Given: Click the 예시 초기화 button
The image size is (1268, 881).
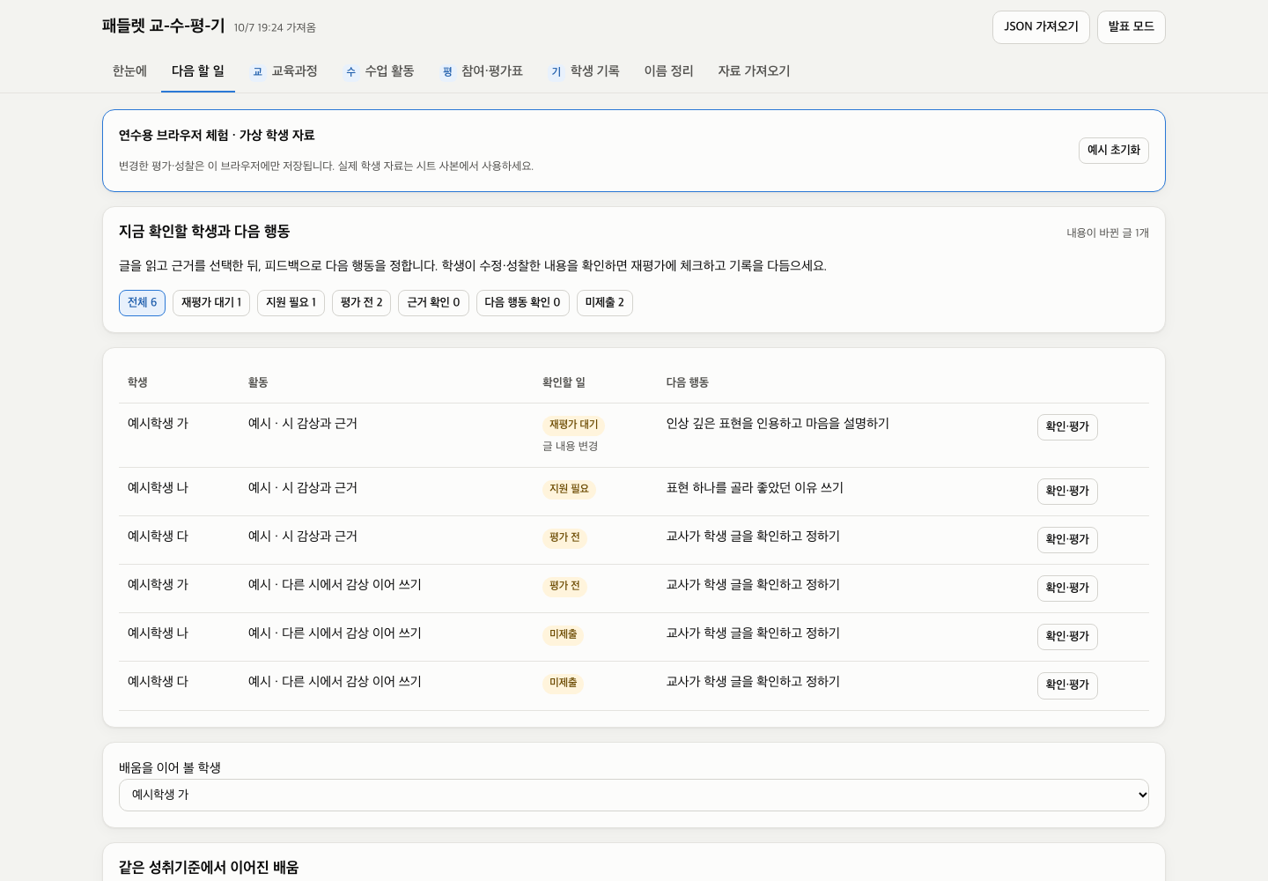Looking at the screenshot, I should pos(1114,151).
